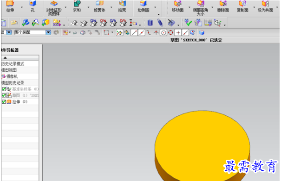Click the crossed-out blue sheets icon
281x181 pixels.
point(171,23)
